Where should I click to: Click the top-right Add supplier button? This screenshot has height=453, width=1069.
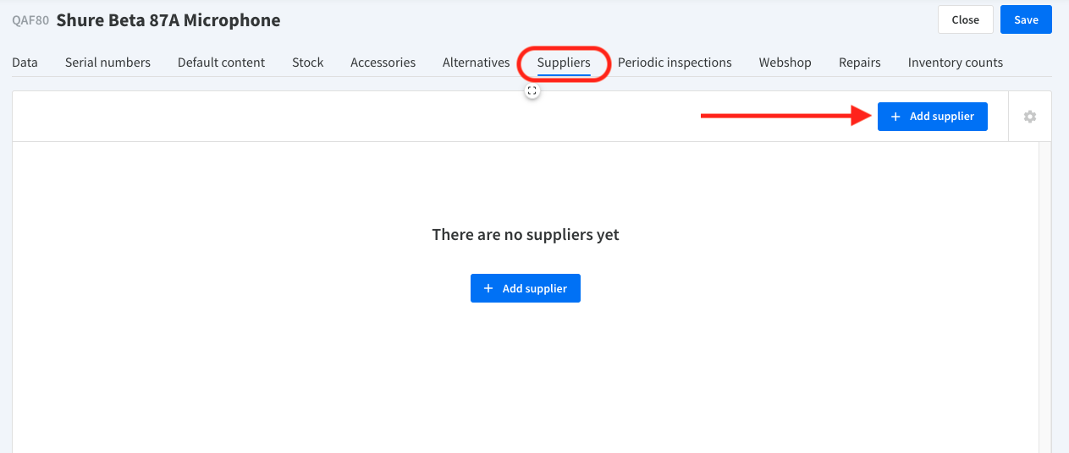(x=933, y=117)
